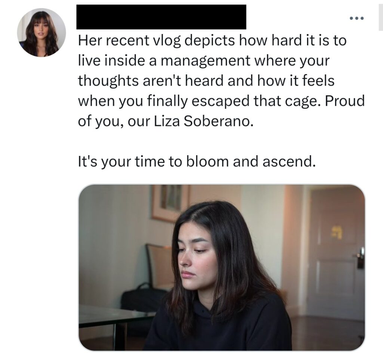Click the blacked-out author name bar
The width and height of the screenshot is (383, 360).
[161, 17]
